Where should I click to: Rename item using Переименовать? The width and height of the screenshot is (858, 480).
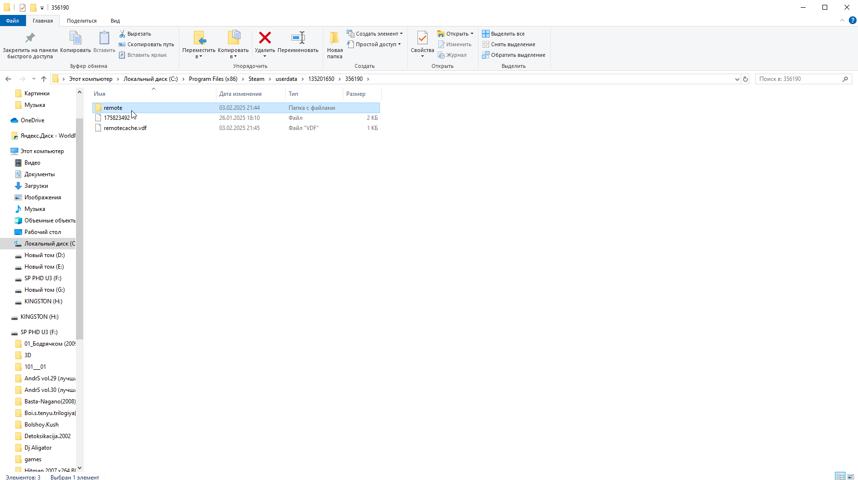tap(298, 42)
